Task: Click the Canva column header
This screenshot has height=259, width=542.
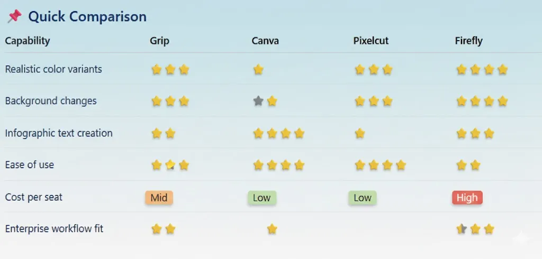Action: pyautogui.click(x=265, y=41)
